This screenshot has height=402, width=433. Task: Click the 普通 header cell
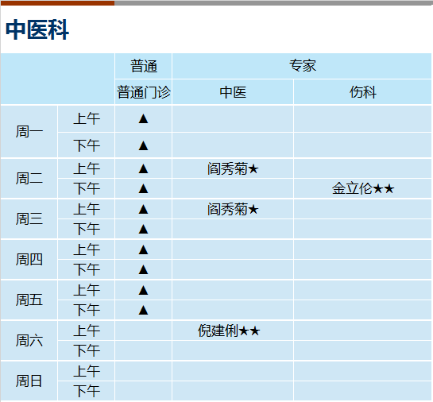tap(144, 66)
